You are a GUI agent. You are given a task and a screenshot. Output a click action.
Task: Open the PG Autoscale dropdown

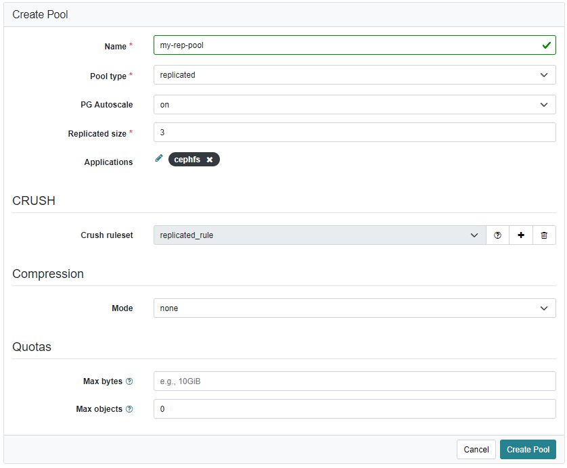pos(354,105)
